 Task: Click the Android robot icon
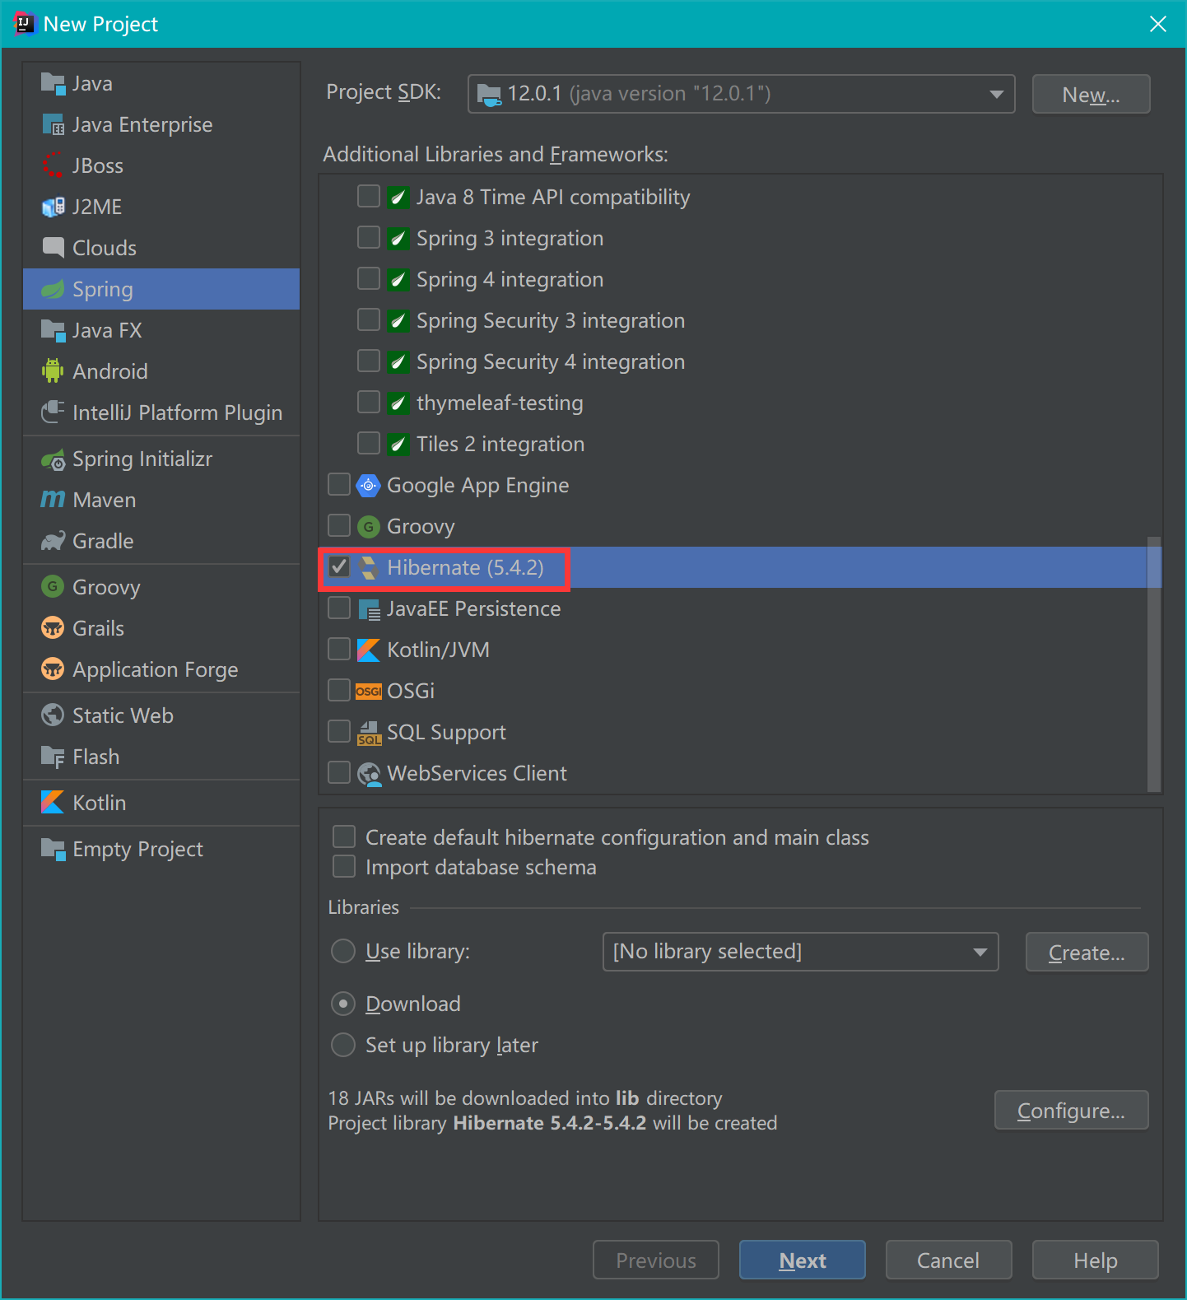coord(53,371)
